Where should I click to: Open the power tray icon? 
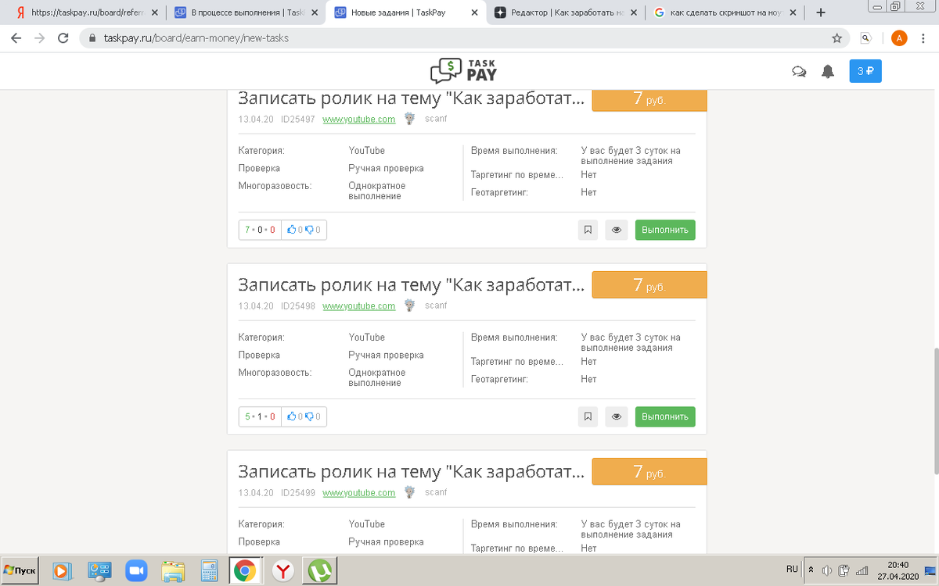[x=844, y=570]
